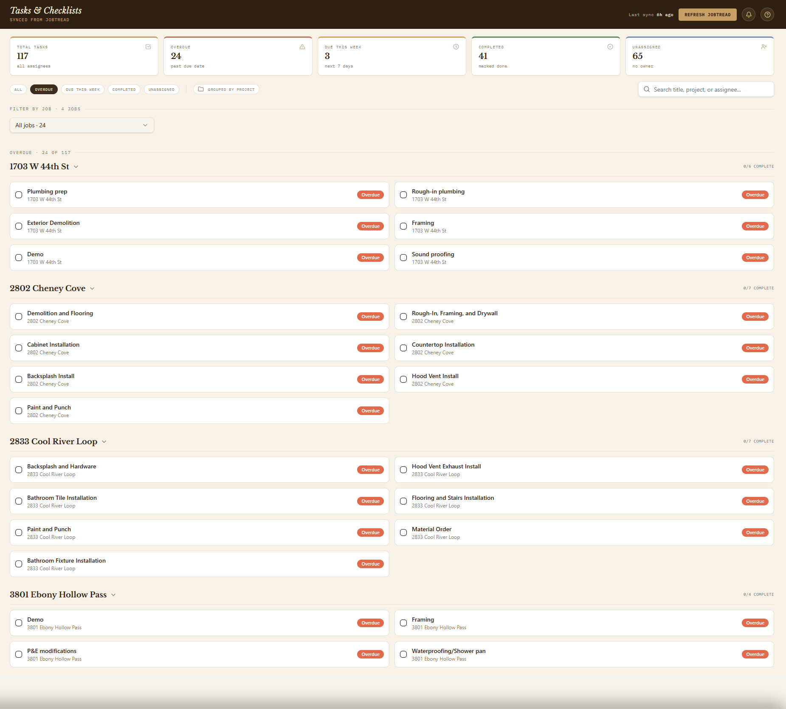Viewport: 786px width, 709px height.
Task: Tick the Hood Vent Exhaust Install checkbox
Action: coord(403,470)
